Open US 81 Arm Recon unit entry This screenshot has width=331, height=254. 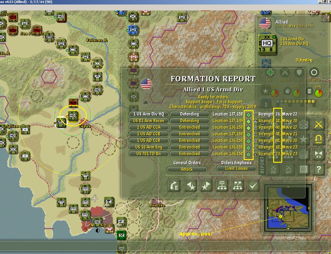148,121
